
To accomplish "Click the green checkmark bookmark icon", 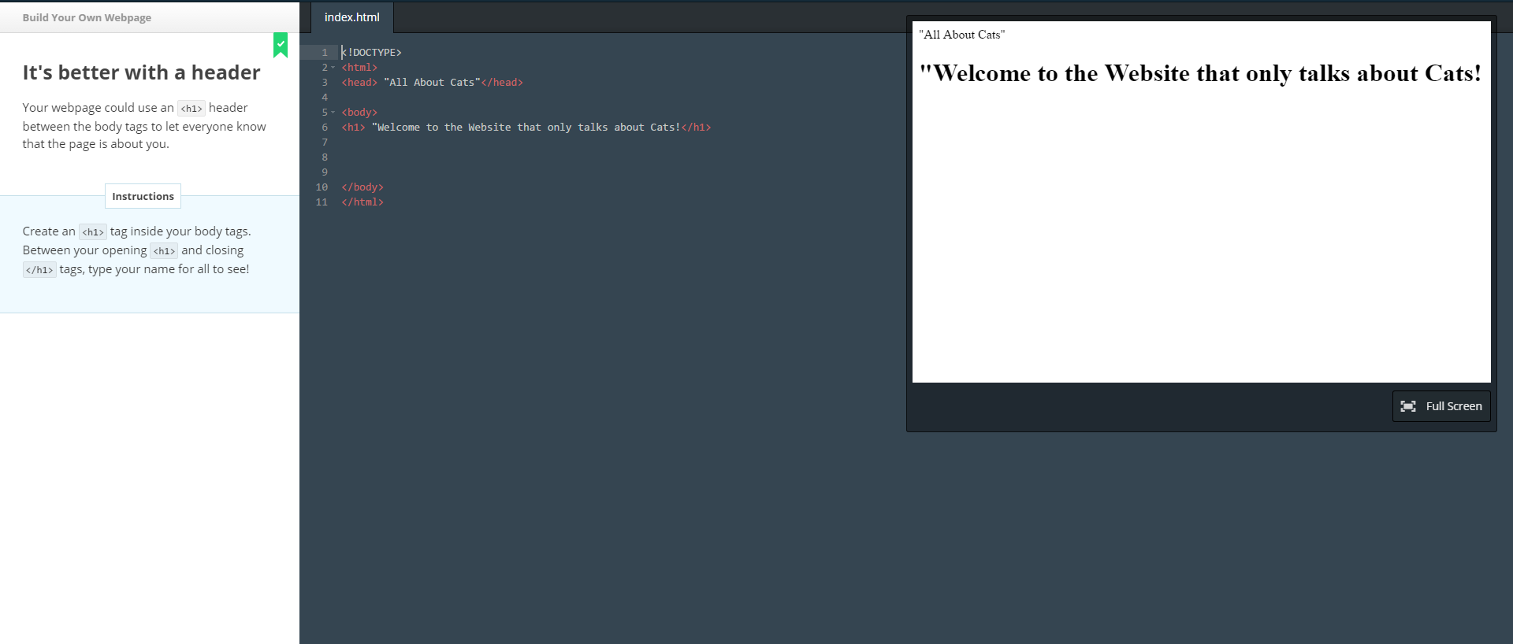I will point(281,45).
